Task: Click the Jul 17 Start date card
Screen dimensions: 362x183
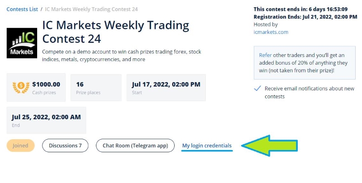Action: pyautogui.click(x=166, y=88)
